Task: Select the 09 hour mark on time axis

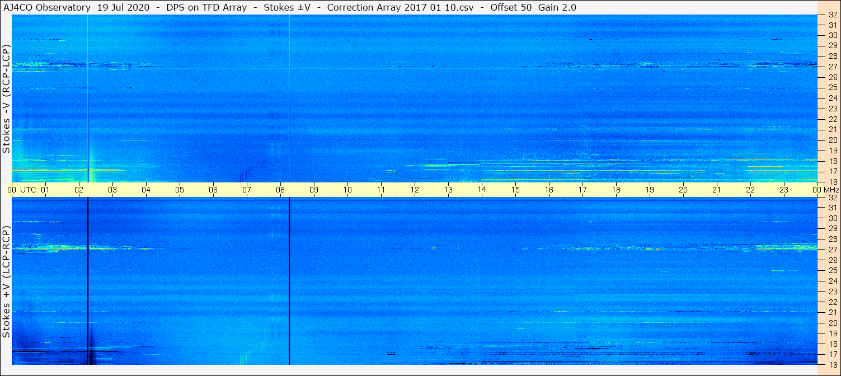Action: 314,190
